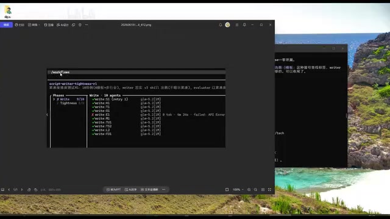Close the image viewer window

(270, 25)
